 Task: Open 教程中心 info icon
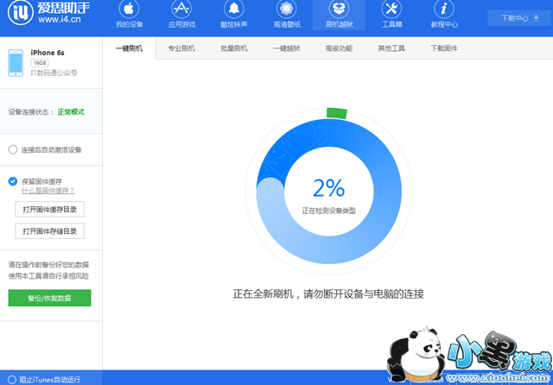(444, 9)
